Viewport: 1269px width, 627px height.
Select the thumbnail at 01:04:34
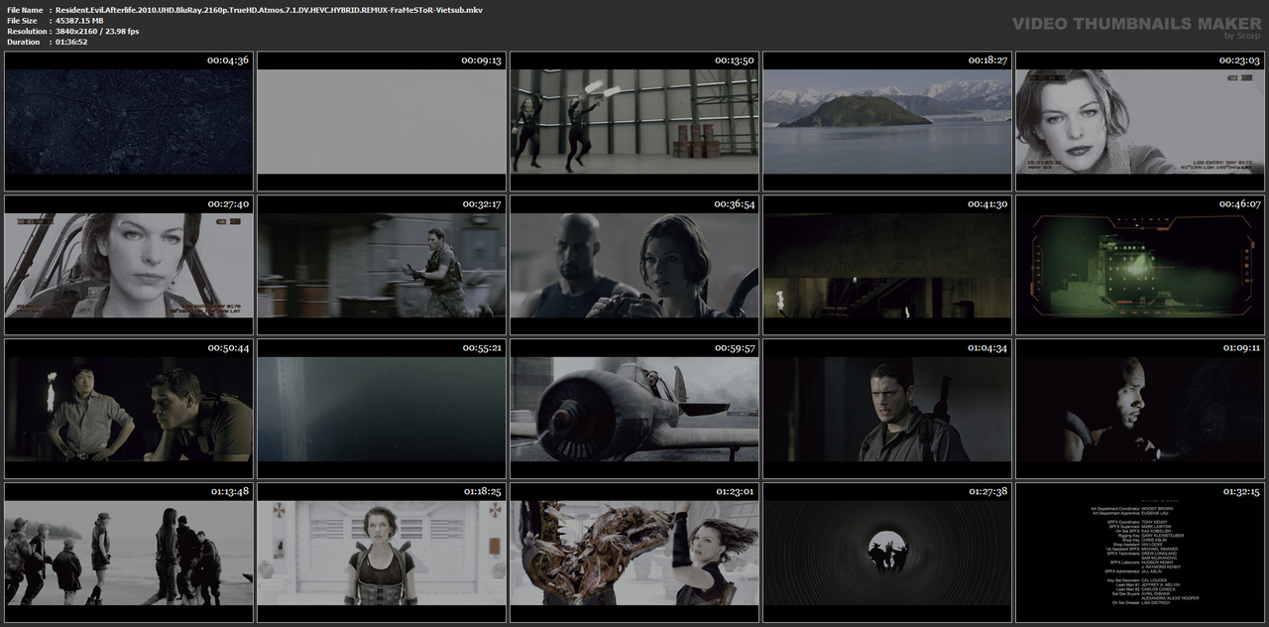(x=888, y=409)
